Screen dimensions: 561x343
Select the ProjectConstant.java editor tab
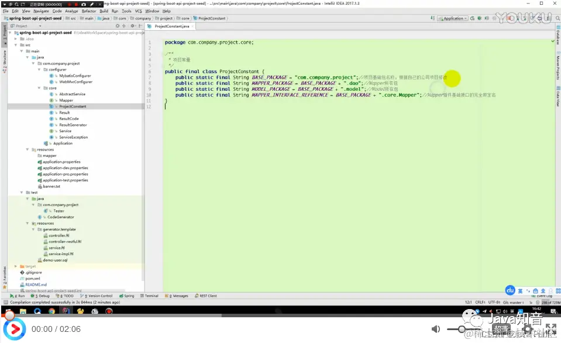click(x=170, y=26)
